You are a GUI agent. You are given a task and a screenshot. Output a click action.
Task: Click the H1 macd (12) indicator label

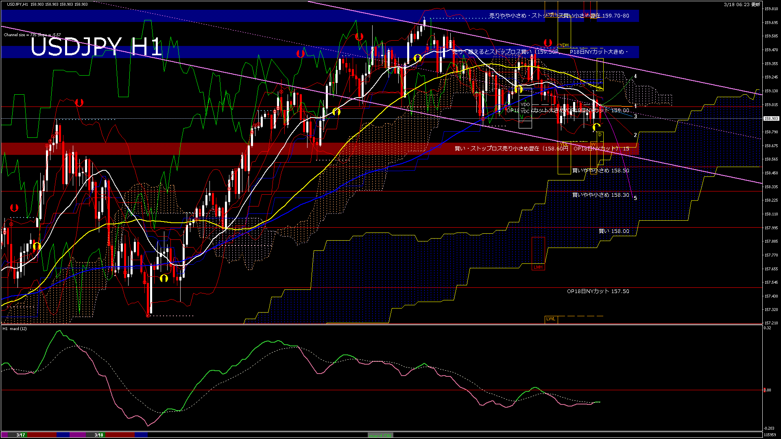pos(15,328)
